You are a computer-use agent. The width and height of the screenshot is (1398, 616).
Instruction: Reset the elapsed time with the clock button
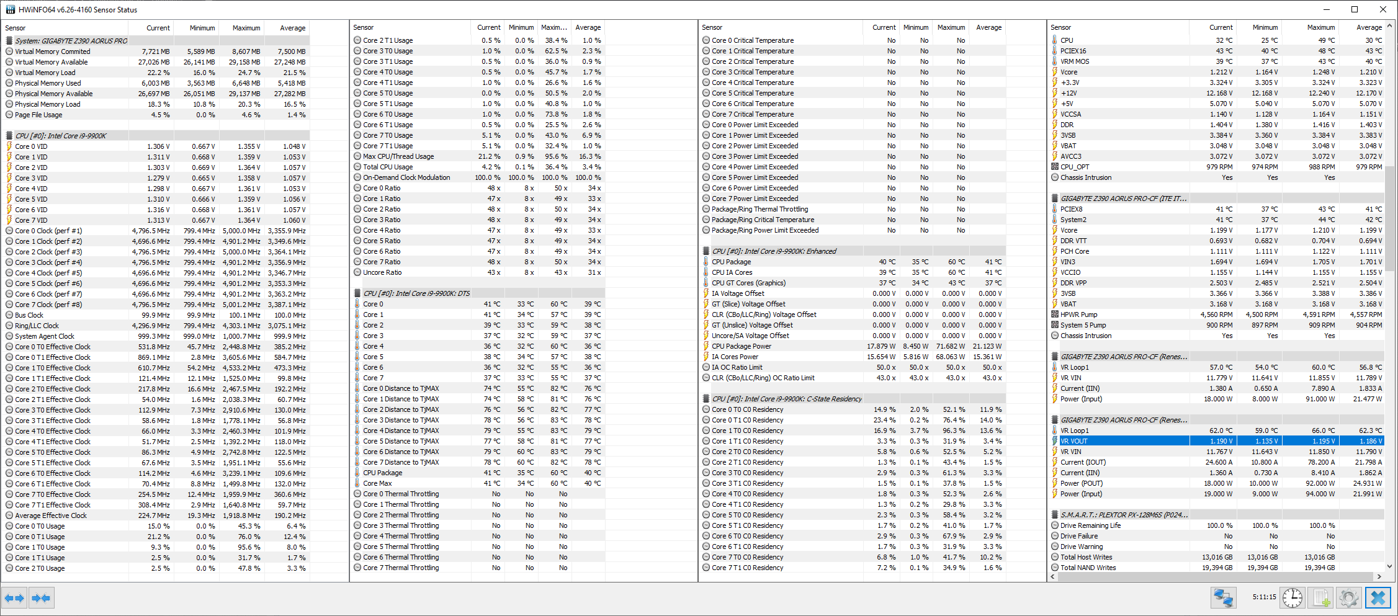click(1293, 598)
